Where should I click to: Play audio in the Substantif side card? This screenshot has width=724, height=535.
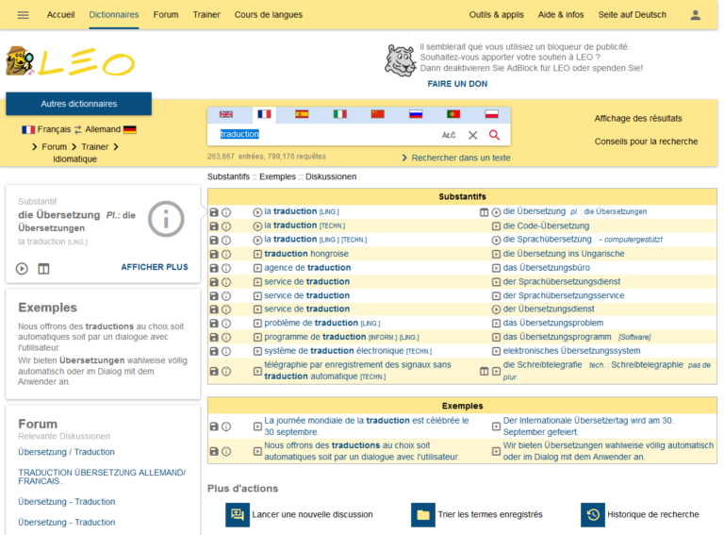pos(22,268)
